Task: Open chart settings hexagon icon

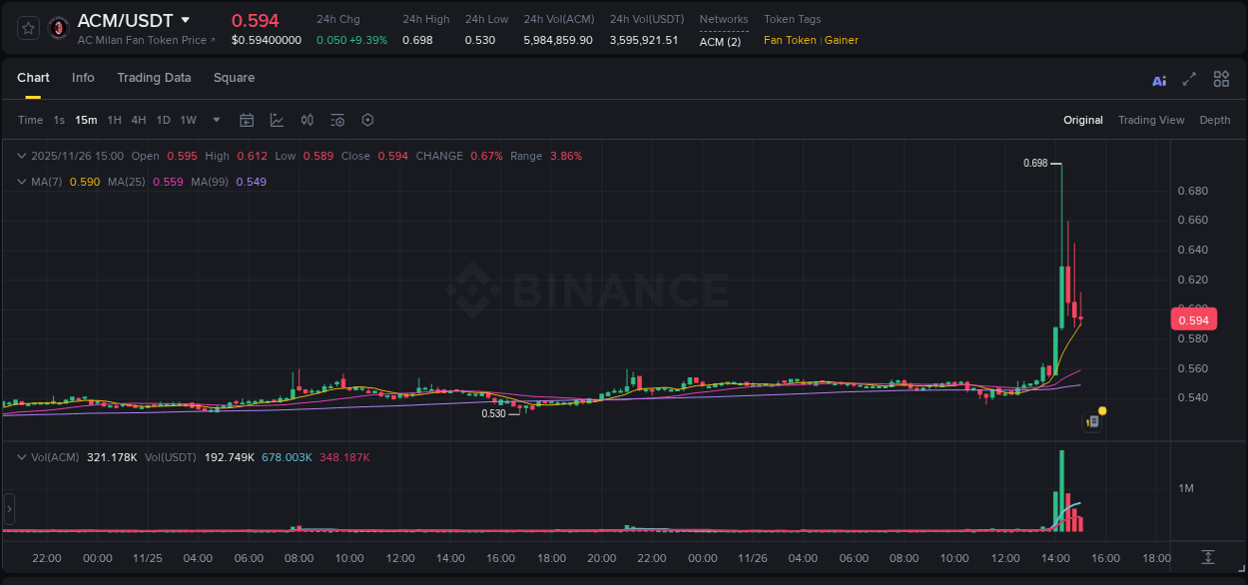Action: click(x=367, y=120)
